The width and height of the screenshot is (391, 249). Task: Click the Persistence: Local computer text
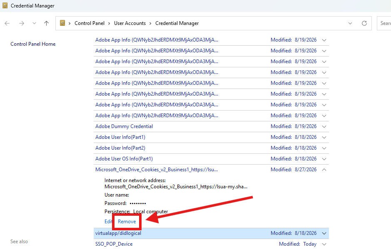coord(136,212)
